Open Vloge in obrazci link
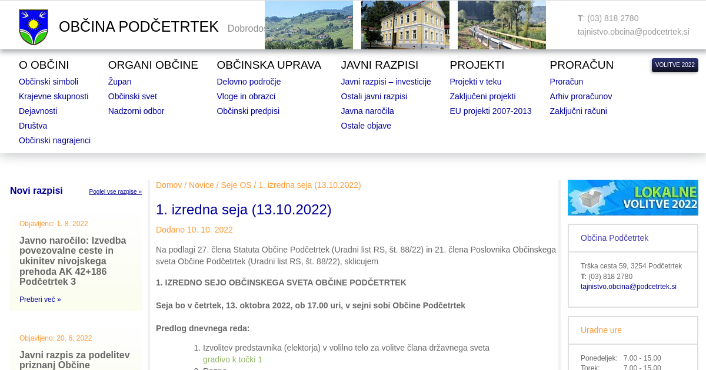Screen dimensions: 706x370 pos(246,96)
